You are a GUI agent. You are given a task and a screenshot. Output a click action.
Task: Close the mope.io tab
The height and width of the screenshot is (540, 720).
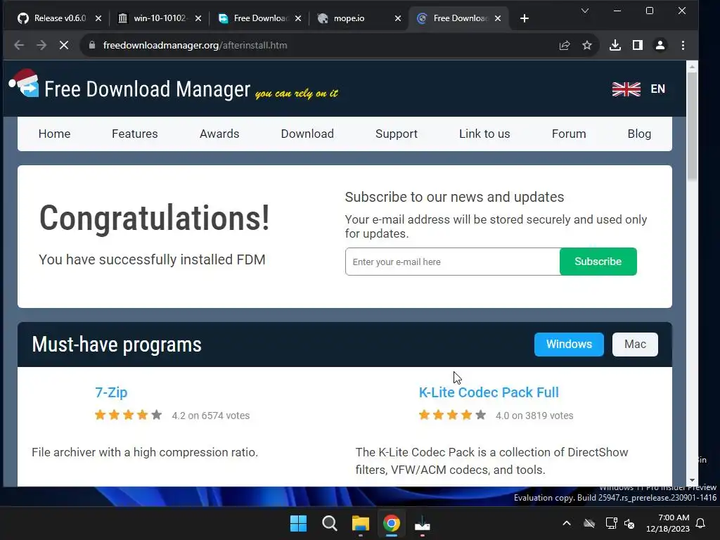398,18
